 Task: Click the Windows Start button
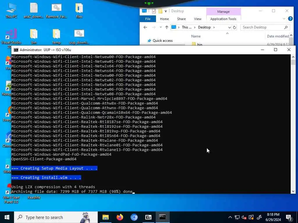(x=7, y=217)
